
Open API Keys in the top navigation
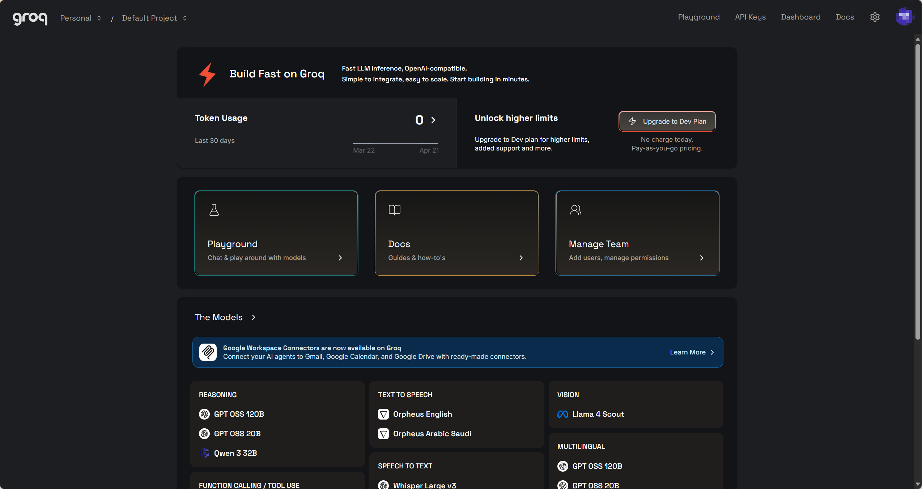[x=750, y=17]
